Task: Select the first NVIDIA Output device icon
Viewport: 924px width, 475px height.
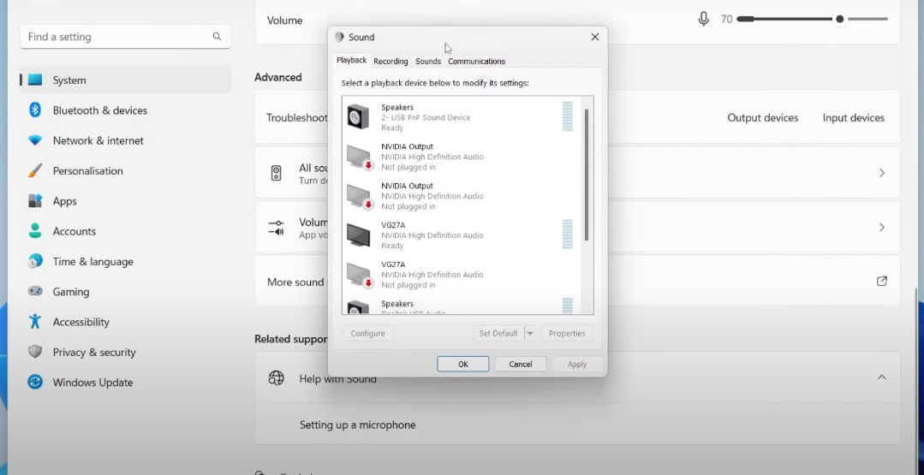Action: [x=360, y=157]
